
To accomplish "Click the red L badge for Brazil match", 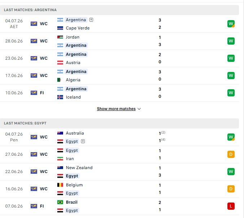I will 231,206.
